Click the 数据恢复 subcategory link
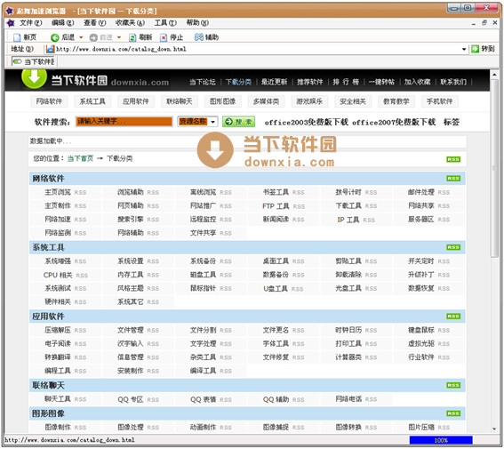The height and width of the screenshot is (449, 504). click(x=421, y=289)
